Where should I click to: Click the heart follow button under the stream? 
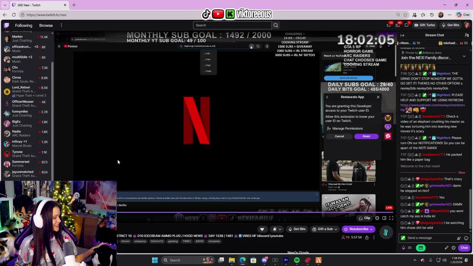262,229
